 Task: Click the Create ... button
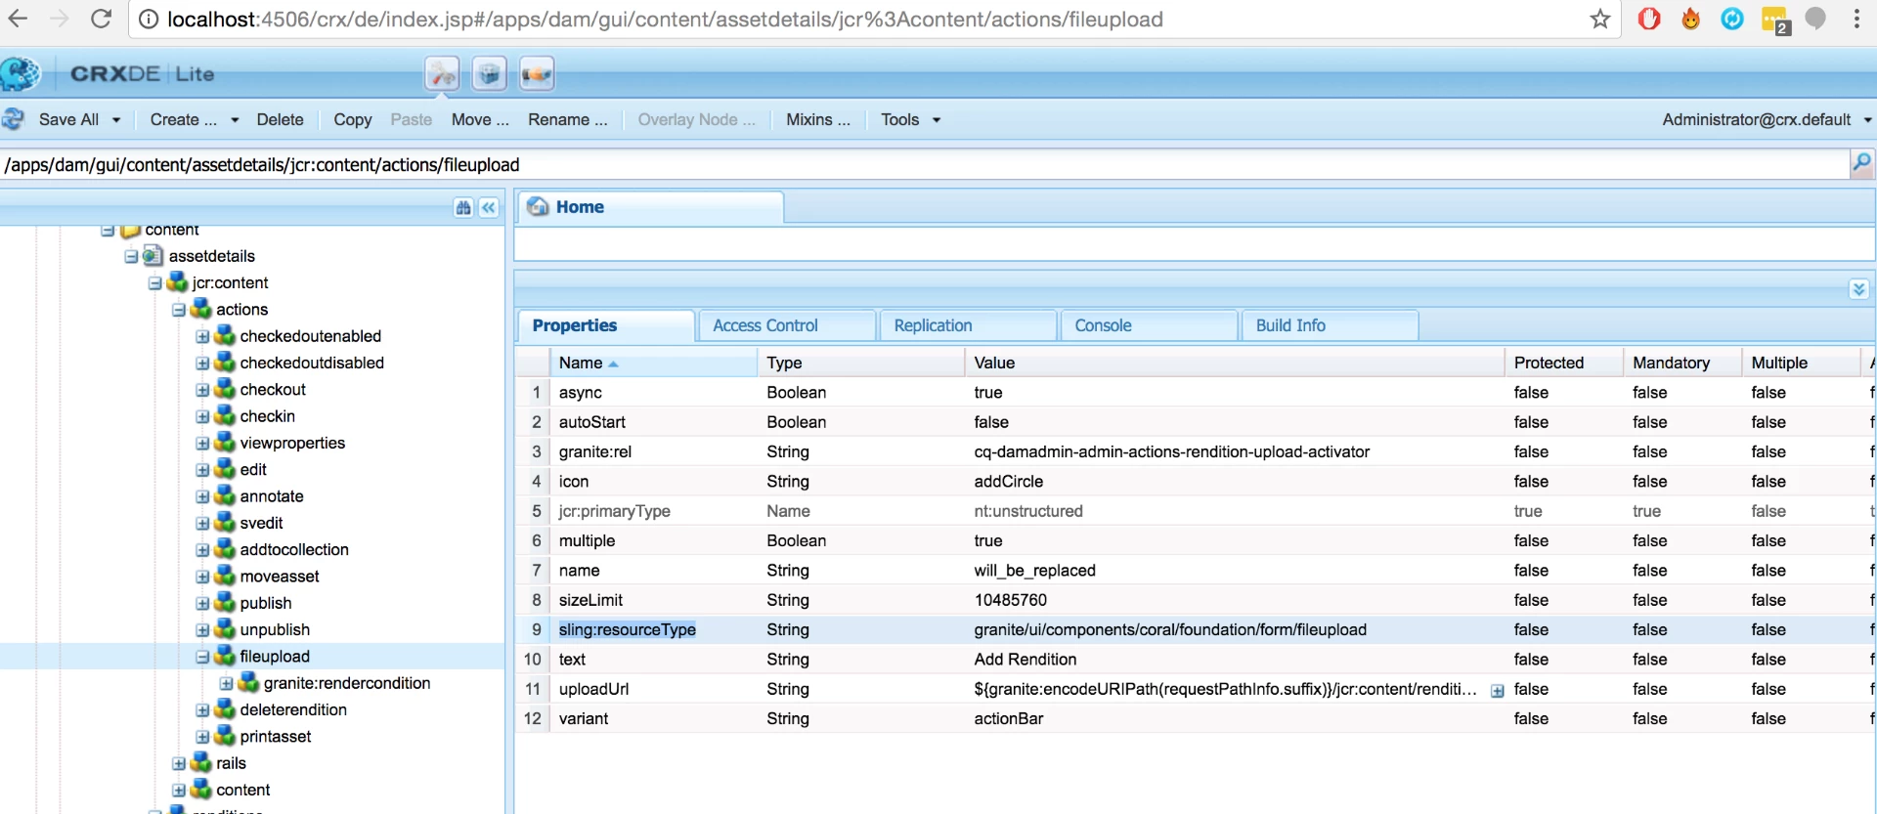point(183,119)
